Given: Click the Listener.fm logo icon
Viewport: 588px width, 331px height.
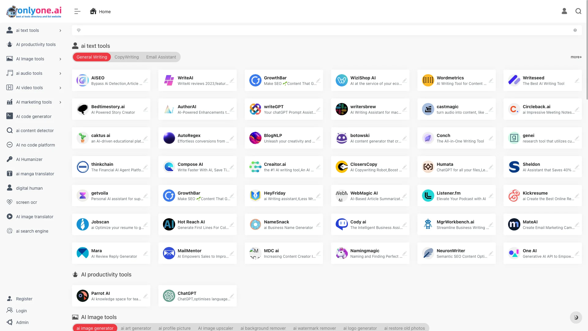Looking at the screenshot, I should pos(428,196).
